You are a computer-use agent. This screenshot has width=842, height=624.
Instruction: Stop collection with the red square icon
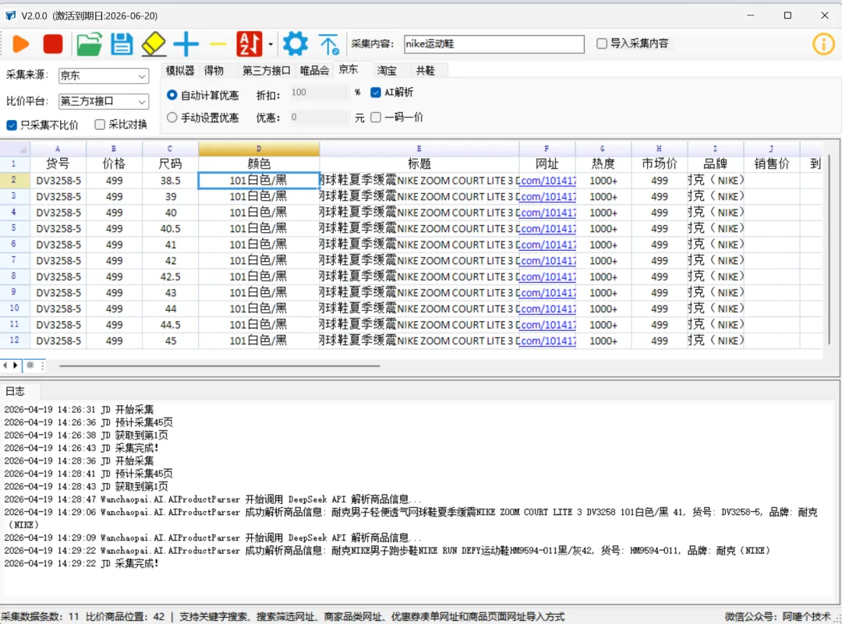pyautogui.click(x=53, y=44)
